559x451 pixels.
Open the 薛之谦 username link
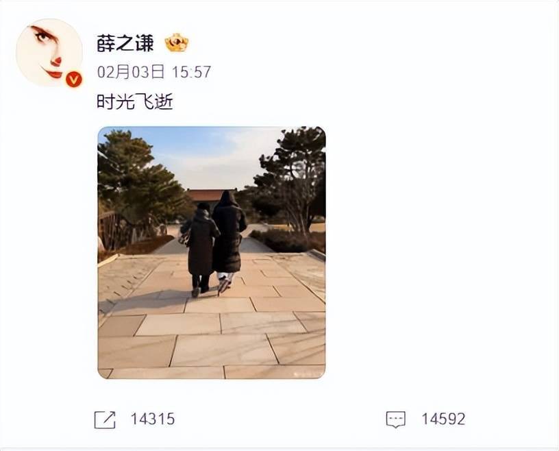(125, 43)
